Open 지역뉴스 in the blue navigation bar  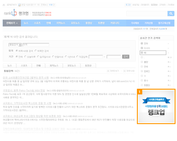(61, 23)
